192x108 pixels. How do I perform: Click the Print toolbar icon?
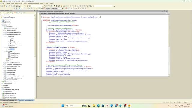[x=17, y=6]
